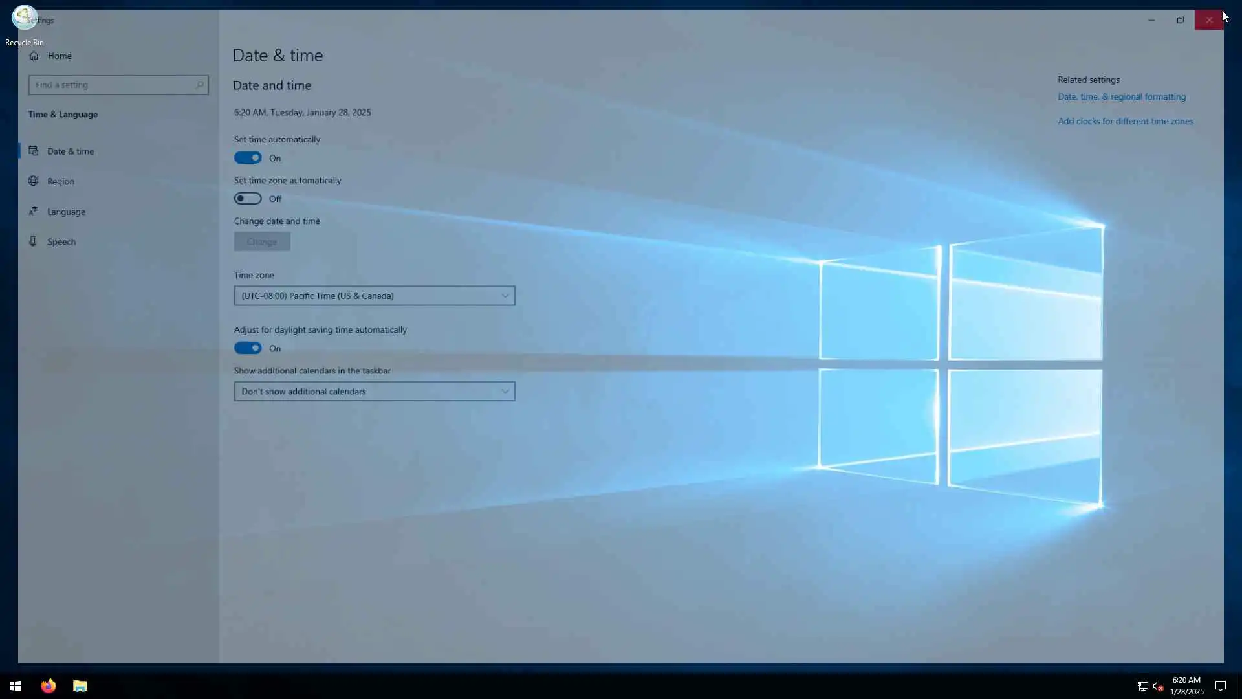Select Date & time in sidebar
Screen dimensions: 1242x699
[x=70, y=151]
